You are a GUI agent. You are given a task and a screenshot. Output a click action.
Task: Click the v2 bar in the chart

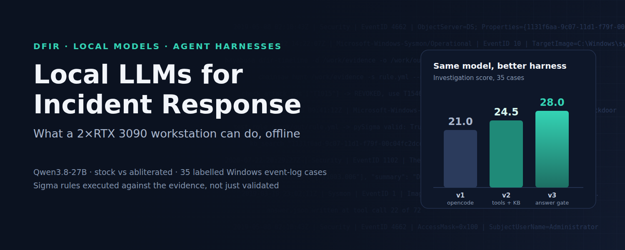coord(506,154)
